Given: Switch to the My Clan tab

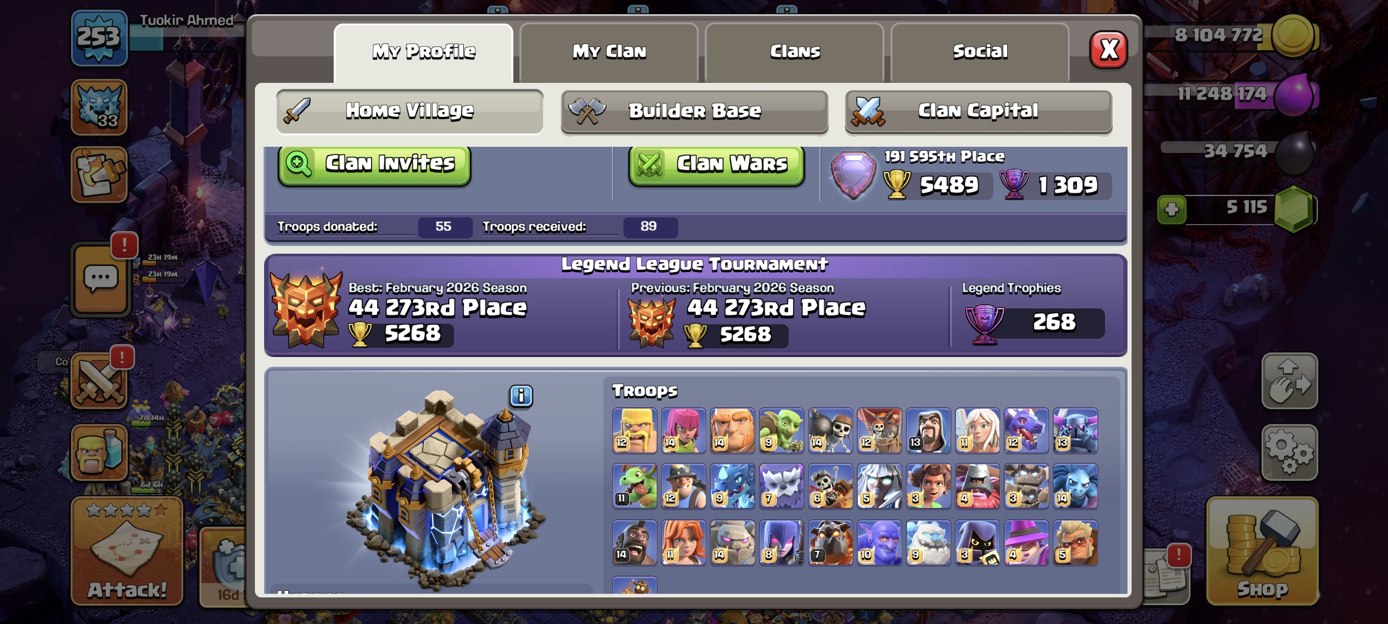Looking at the screenshot, I should (x=609, y=52).
